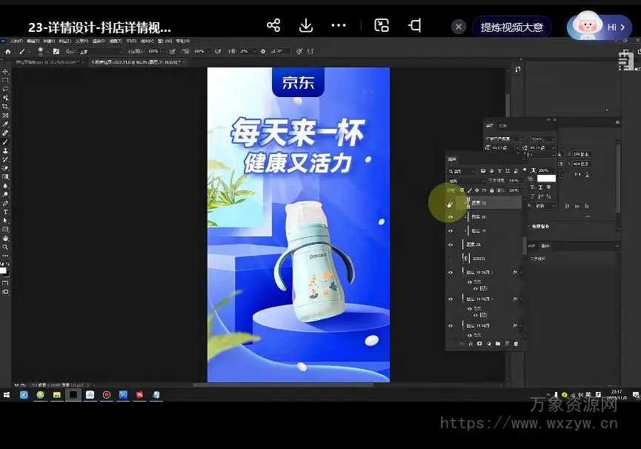Select the Crop tool

click(5, 107)
